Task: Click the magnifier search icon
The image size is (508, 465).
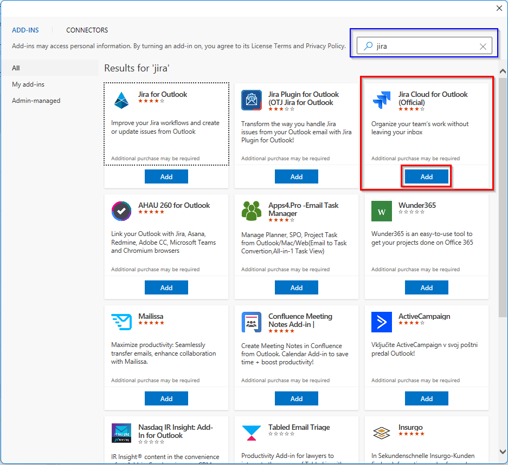Action: (x=368, y=46)
